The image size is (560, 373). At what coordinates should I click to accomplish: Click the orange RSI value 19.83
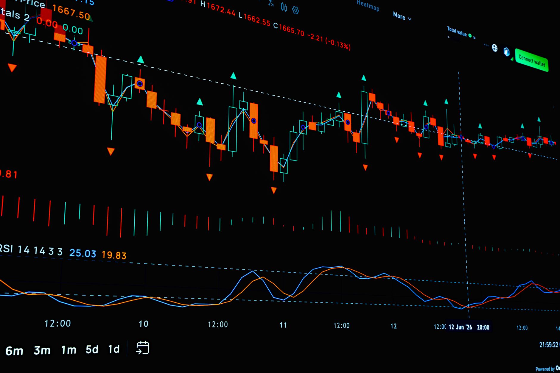(114, 255)
